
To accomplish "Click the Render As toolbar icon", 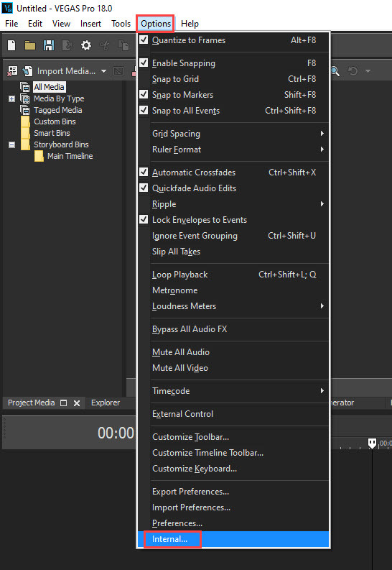I will (x=67, y=45).
